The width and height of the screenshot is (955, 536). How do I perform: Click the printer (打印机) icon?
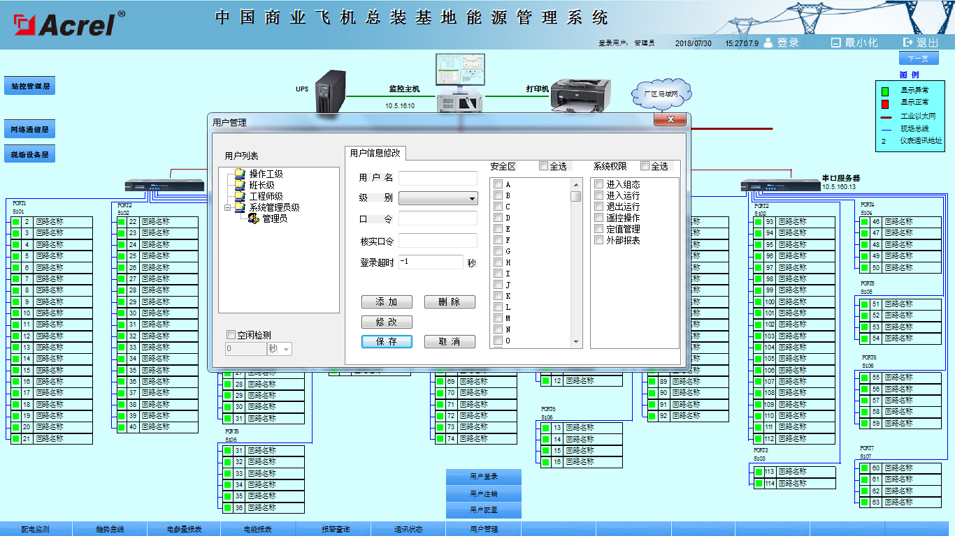pos(580,95)
